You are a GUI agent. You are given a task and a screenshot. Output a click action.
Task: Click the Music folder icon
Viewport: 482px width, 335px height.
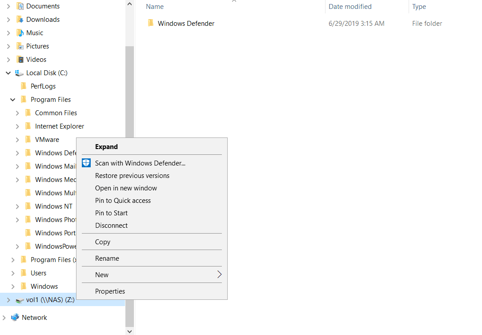(x=20, y=33)
